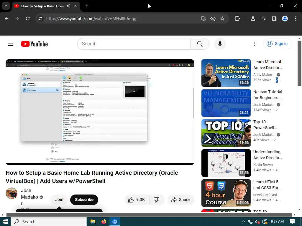Open the YouTube hamburger guide menu
The width and height of the screenshot is (302, 226).
pos(11,44)
